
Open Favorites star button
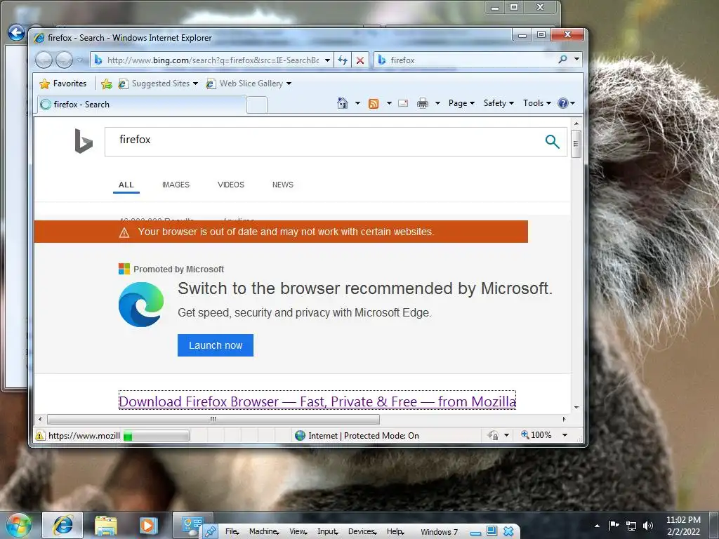click(x=63, y=84)
